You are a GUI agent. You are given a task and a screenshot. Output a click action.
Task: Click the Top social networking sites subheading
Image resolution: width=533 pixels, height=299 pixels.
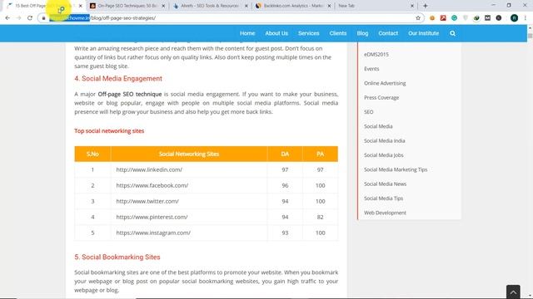coord(109,131)
